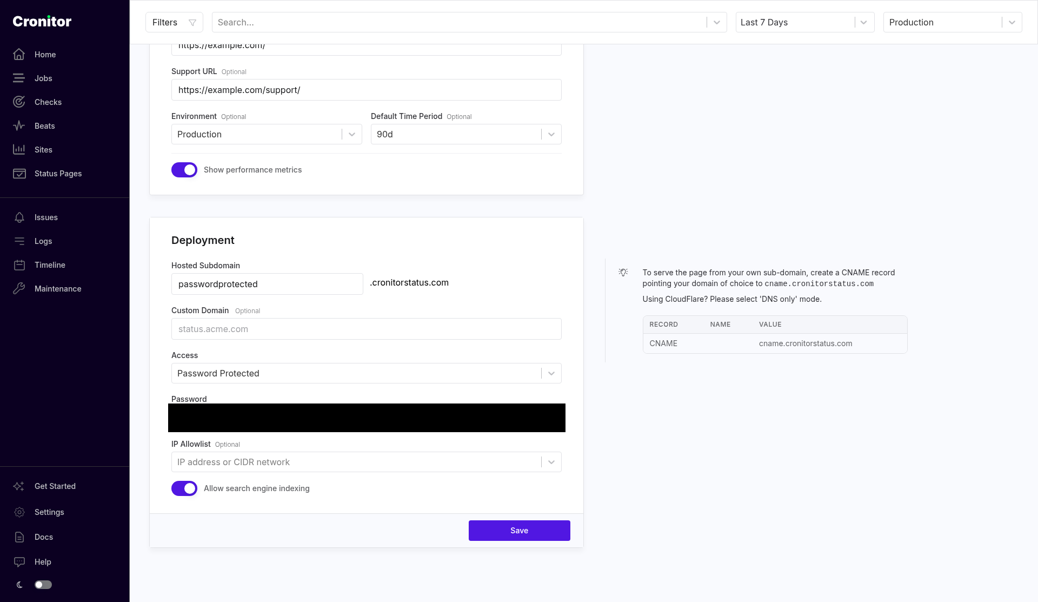Click the Get Started sparkle icon
The width and height of the screenshot is (1038, 602).
[x=19, y=486]
